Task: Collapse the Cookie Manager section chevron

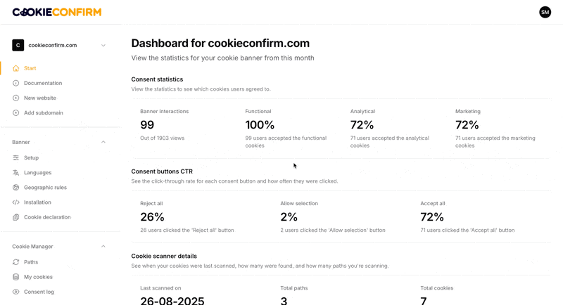Action: point(103,247)
